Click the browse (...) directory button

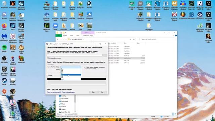(105, 55)
